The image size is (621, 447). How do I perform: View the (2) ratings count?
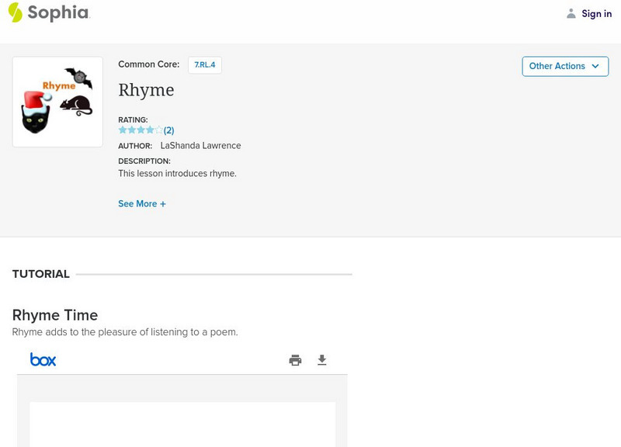(169, 130)
